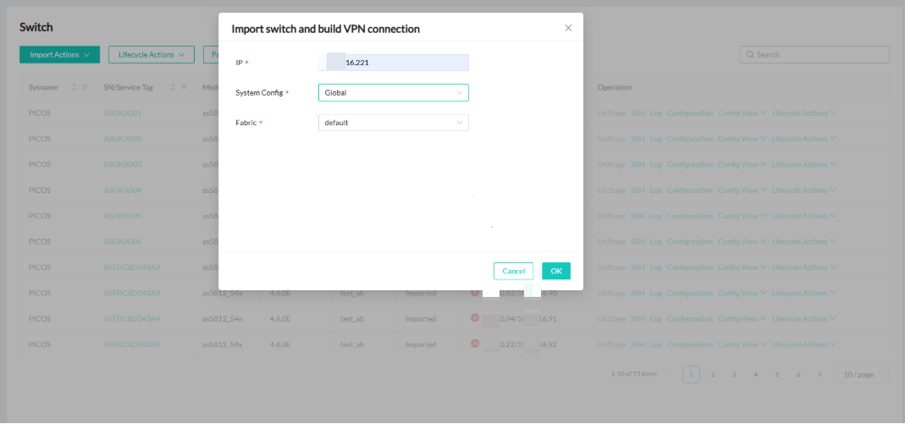Screen dimensions: 905x424
Task: Click the red error status icon for 65FDC8D343A5
Action: (475, 344)
